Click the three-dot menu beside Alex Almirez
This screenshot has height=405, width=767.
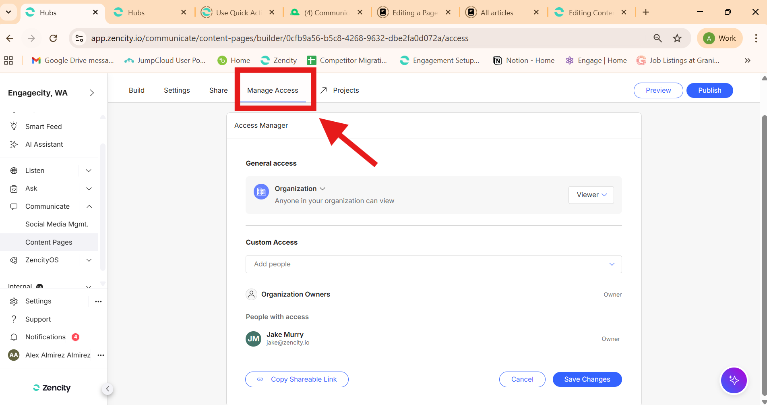101,355
